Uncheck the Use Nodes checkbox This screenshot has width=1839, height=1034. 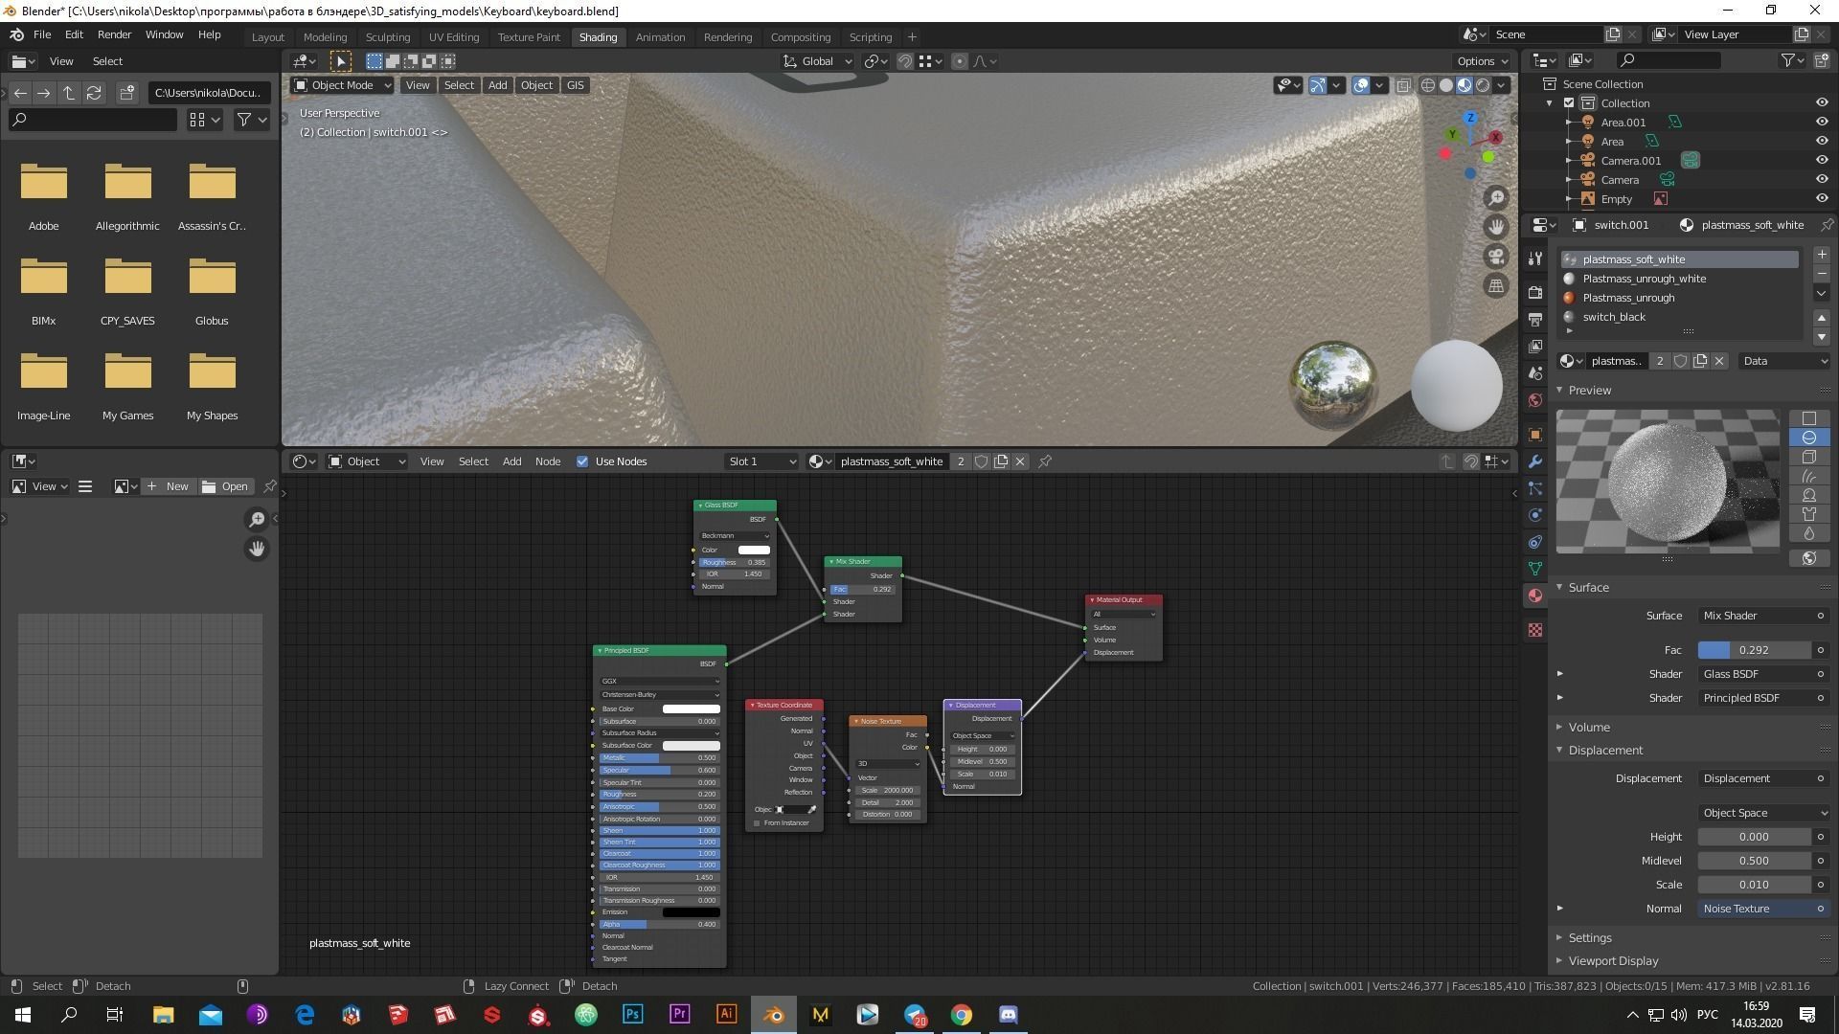click(582, 461)
